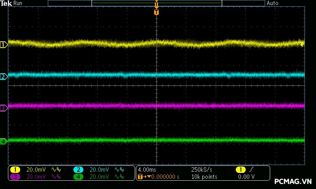Click the channel 3 magenta ground marker
Screen dimensions: 316x189
coord(4,107)
